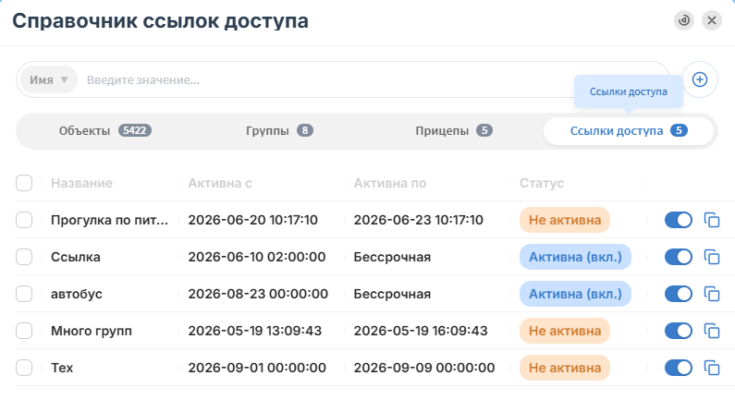The width and height of the screenshot is (735, 400).
Task: Switch to the Прицепы tab
Action: pyautogui.click(x=454, y=130)
